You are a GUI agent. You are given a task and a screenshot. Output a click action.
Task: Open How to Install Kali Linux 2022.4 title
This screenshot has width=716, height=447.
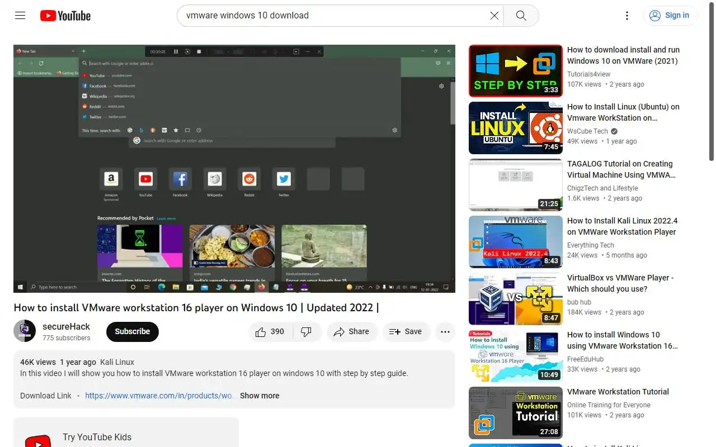(622, 226)
